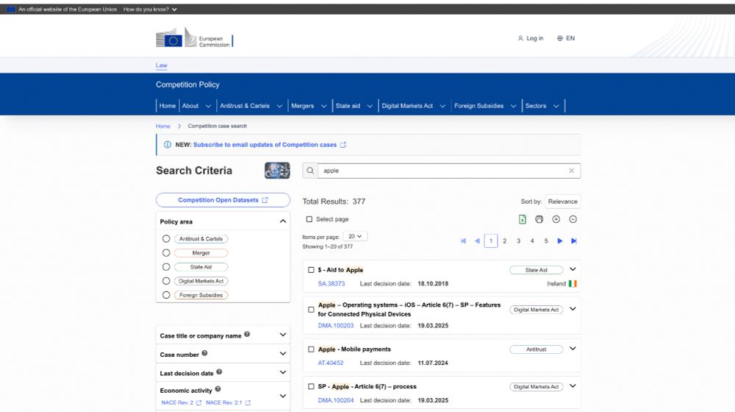Open case SA.38373 link

(331, 284)
